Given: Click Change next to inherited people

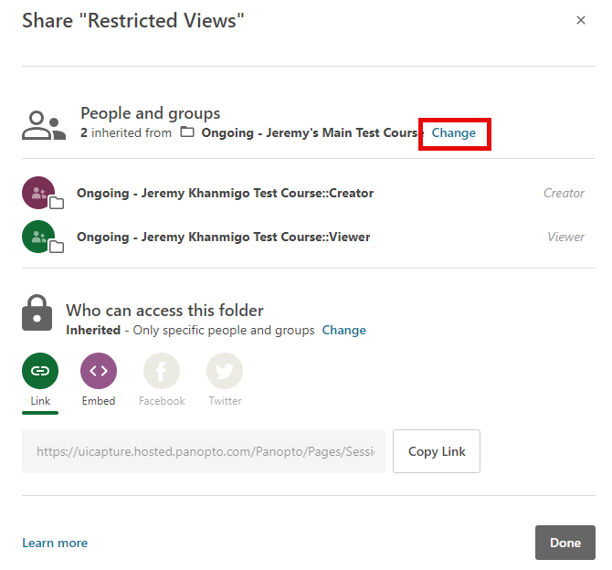Looking at the screenshot, I should pos(454,133).
